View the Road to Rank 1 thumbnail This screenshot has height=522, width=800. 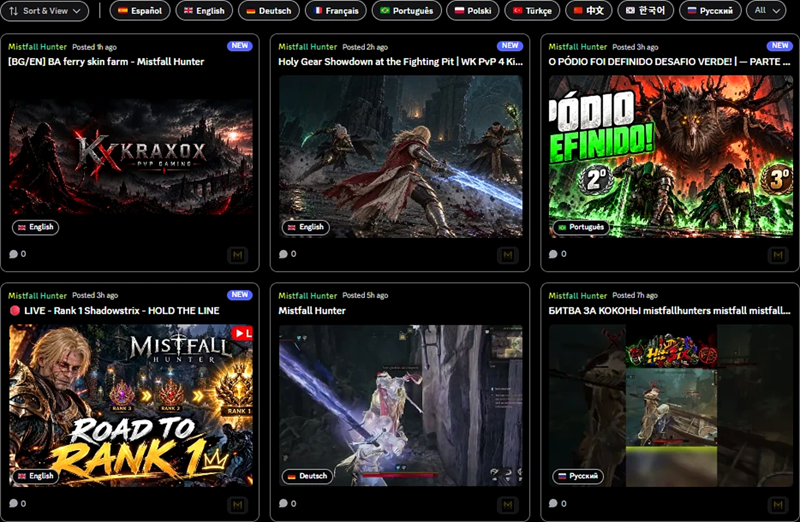131,406
